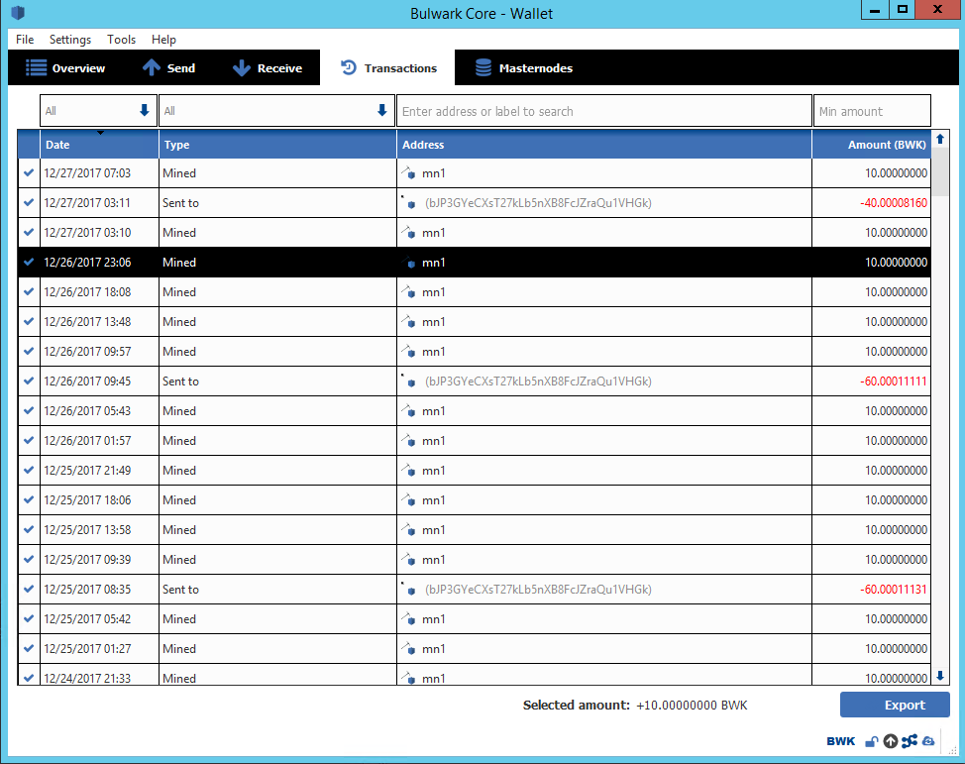Switch to the Receive tab
965x764 pixels.
[x=268, y=67]
